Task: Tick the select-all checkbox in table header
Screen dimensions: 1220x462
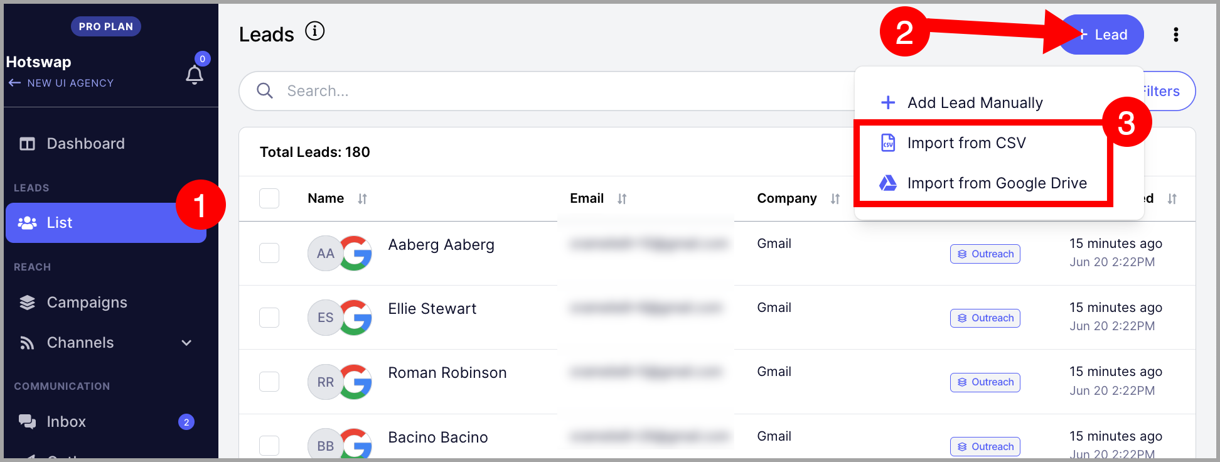Action: [269, 198]
